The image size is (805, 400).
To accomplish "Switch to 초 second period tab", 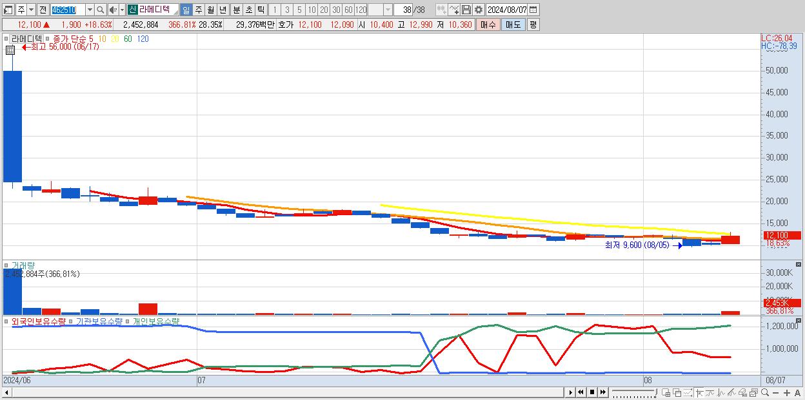I will pos(248,10).
